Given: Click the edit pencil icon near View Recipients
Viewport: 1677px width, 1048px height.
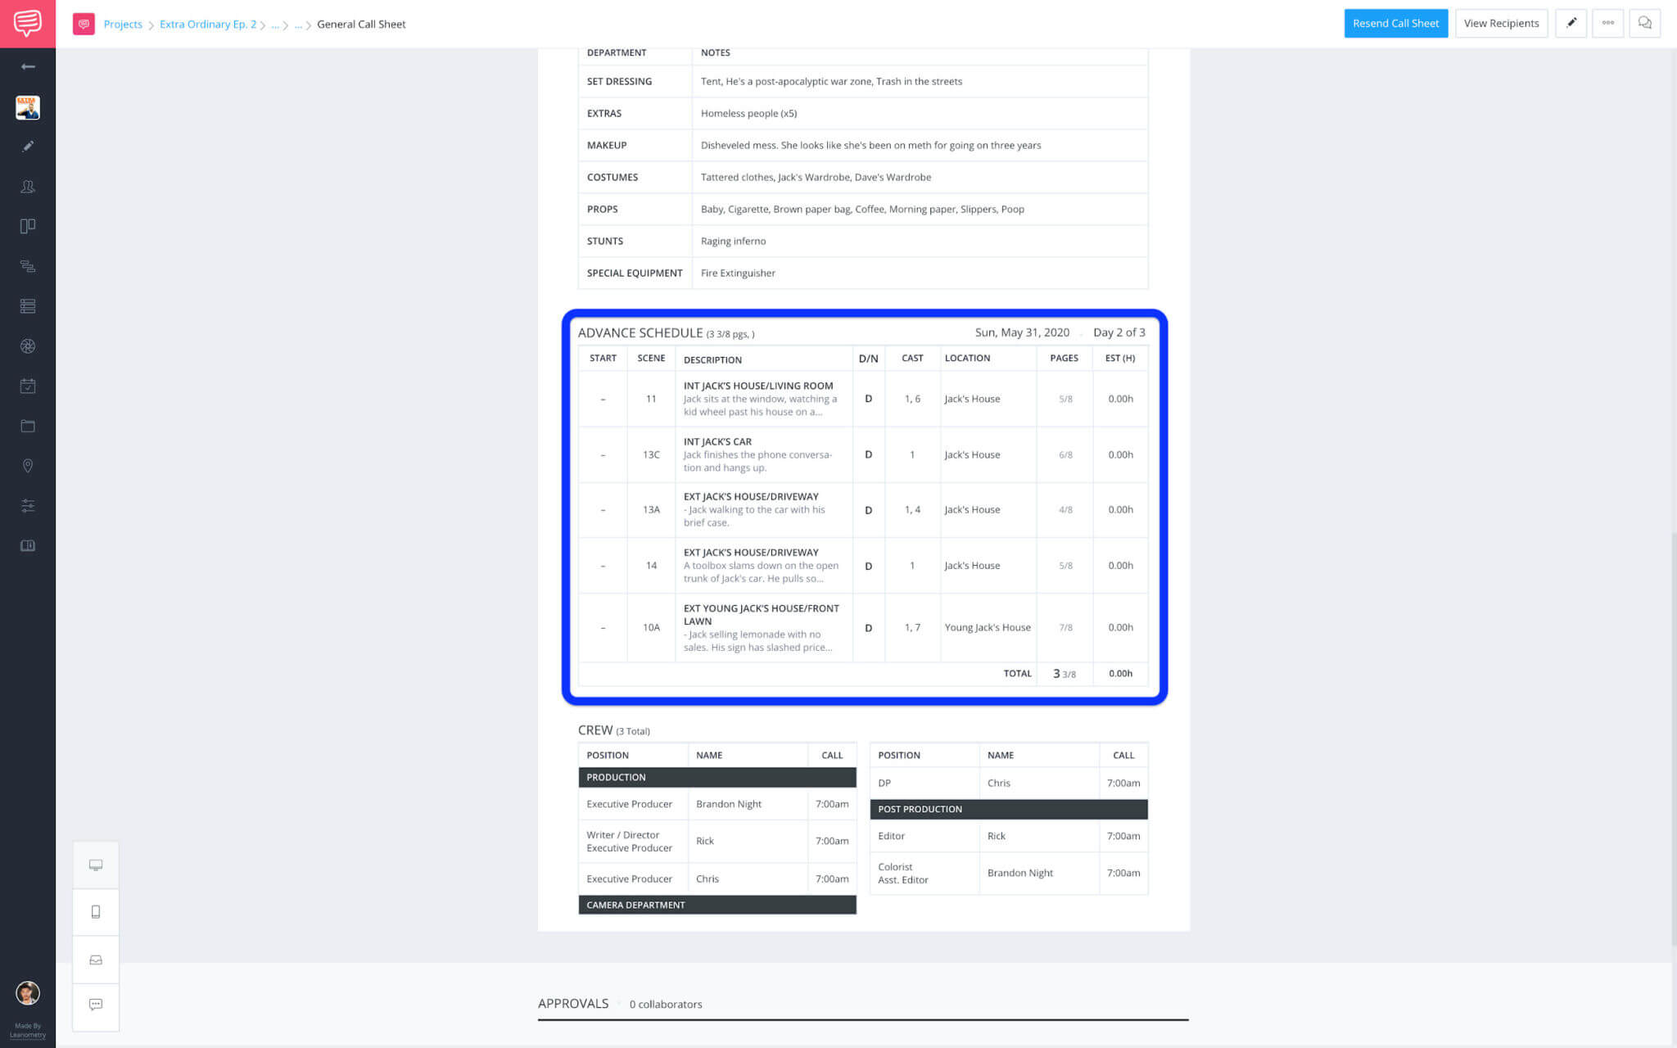Looking at the screenshot, I should [x=1571, y=23].
